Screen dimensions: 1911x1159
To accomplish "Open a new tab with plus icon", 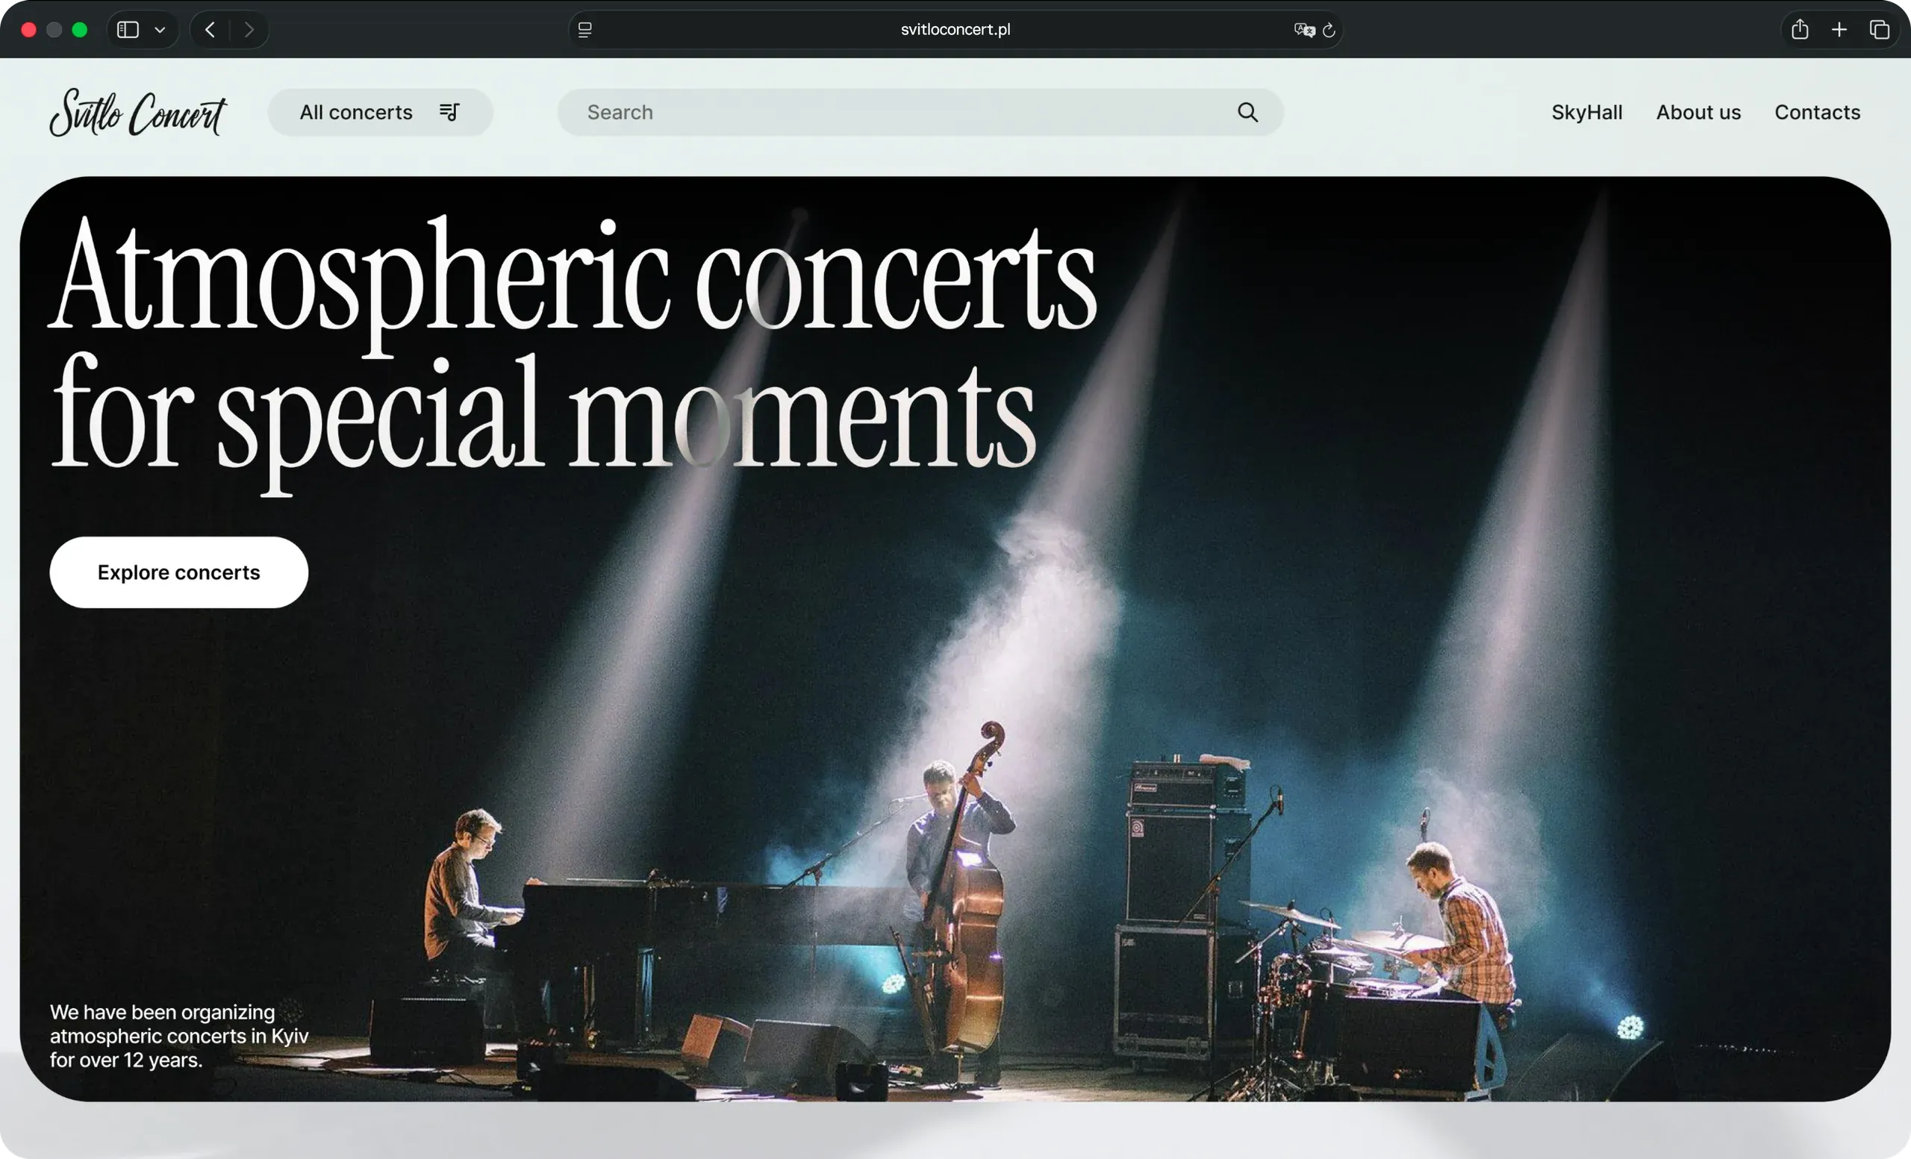I will [1839, 29].
